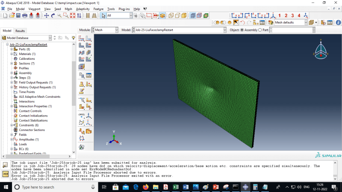Viewport: 342px width, 192px height.
Task: Set shaded render style
Action: (x=184, y=15)
